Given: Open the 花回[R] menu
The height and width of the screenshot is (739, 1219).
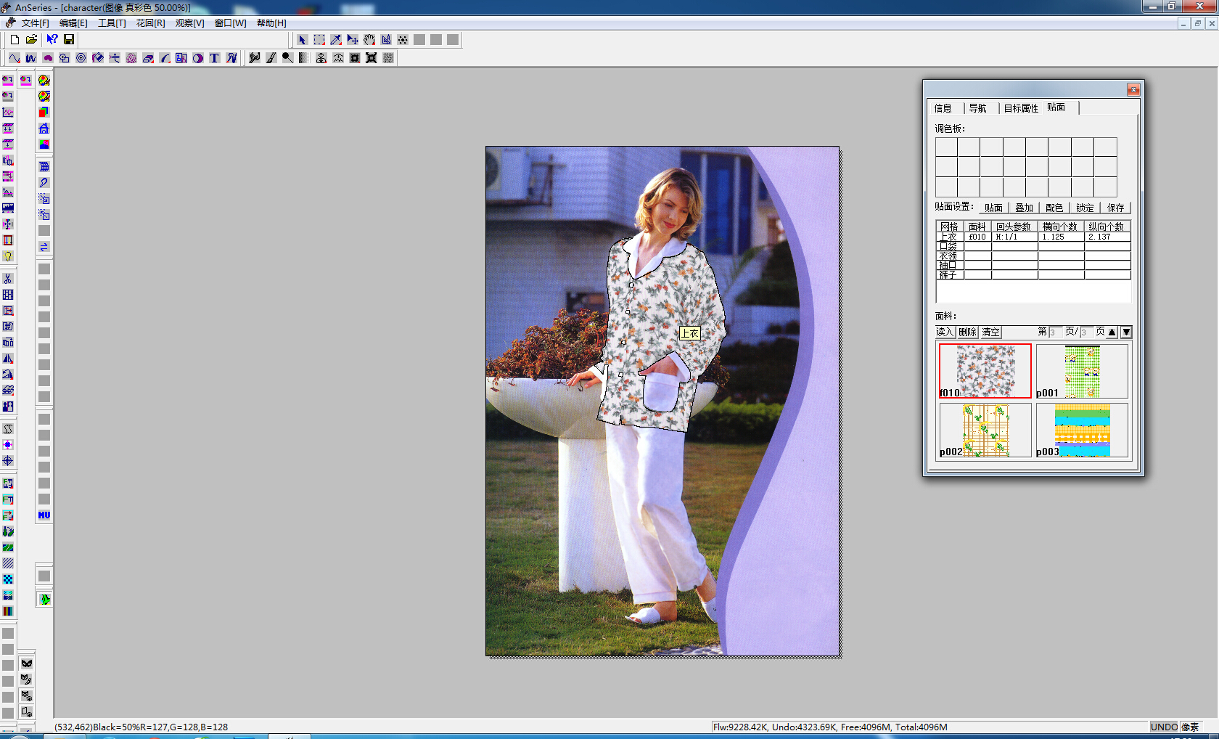Looking at the screenshot, I should [x=150, y=23].
